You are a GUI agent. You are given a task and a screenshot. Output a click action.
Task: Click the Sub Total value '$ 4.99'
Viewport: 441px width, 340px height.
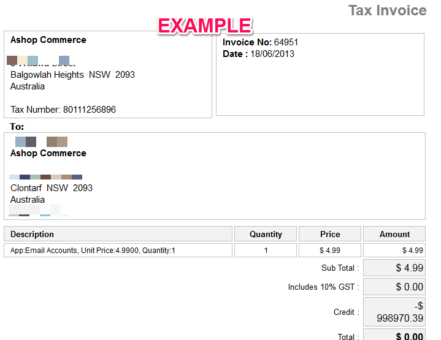point(394,268)
